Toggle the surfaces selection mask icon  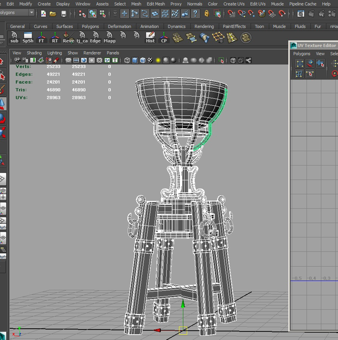pos(155,14)
